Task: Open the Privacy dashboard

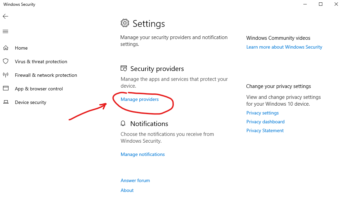Action: pos(265,122)
